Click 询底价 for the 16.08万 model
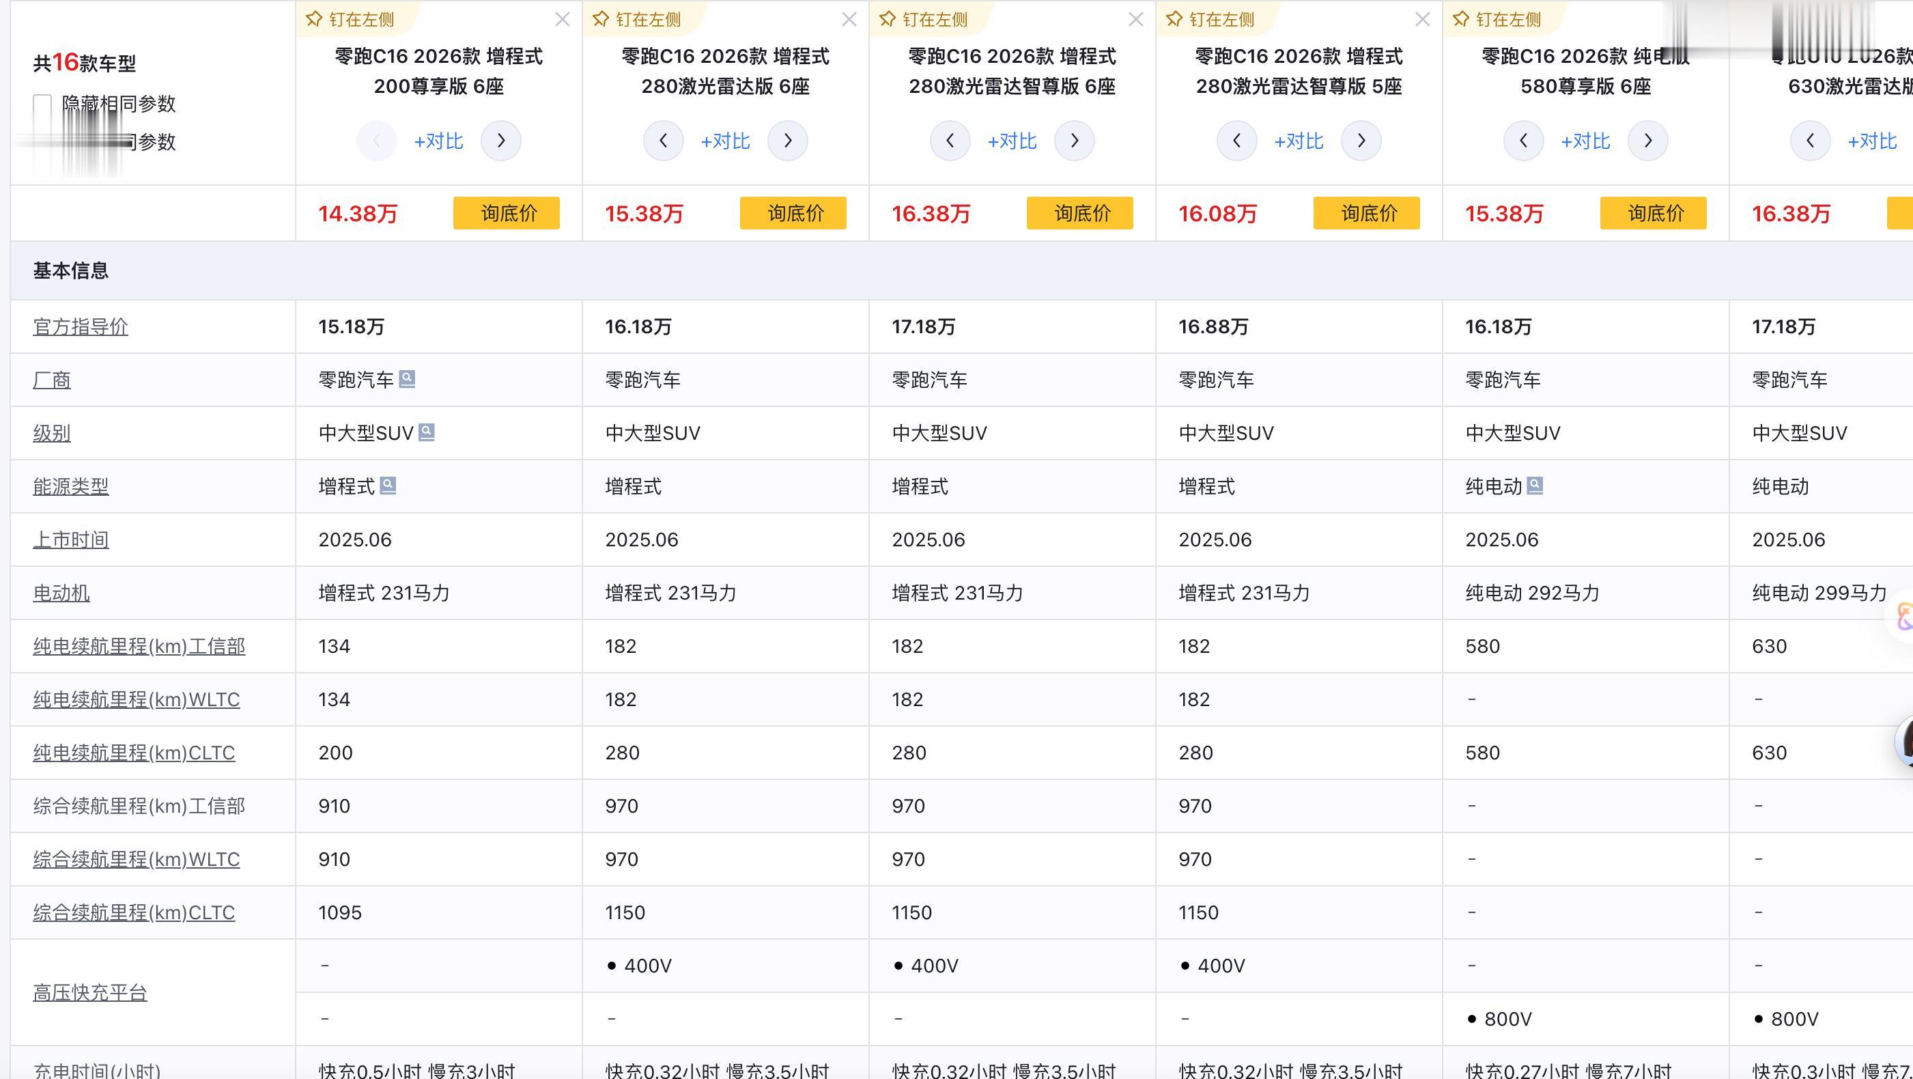Viewport: 1913px width, 1079px height. point(1366,213)
